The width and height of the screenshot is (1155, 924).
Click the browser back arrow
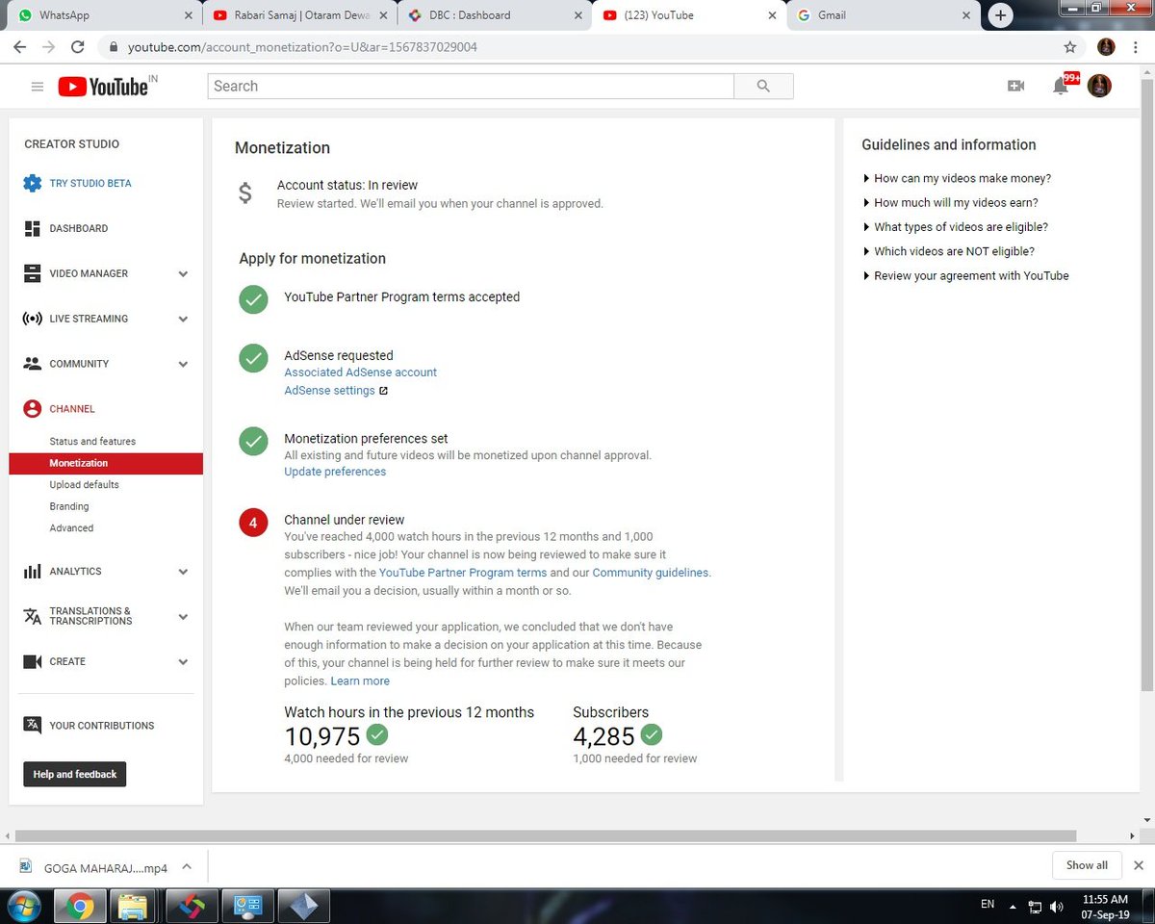(19, 46)
